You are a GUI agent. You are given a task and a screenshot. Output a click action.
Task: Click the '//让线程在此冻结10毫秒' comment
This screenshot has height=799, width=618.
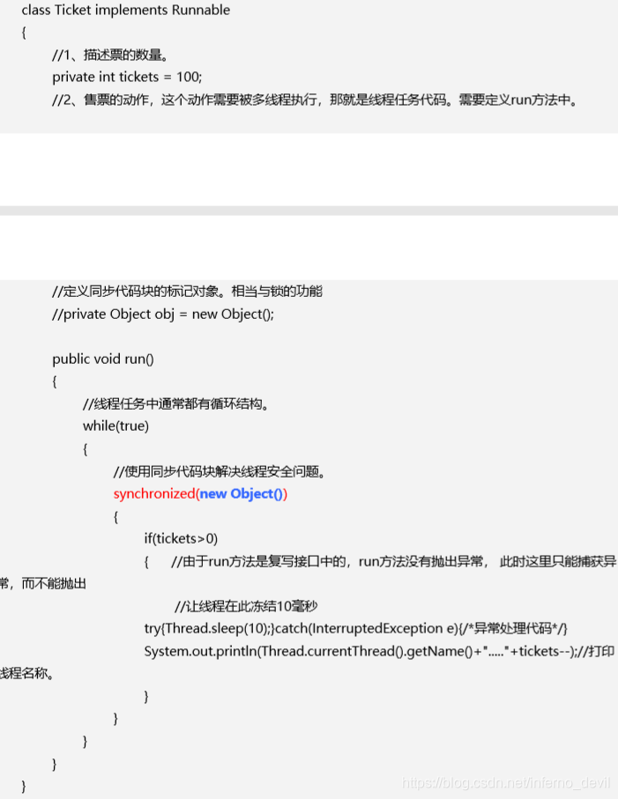tap(246, 606)
